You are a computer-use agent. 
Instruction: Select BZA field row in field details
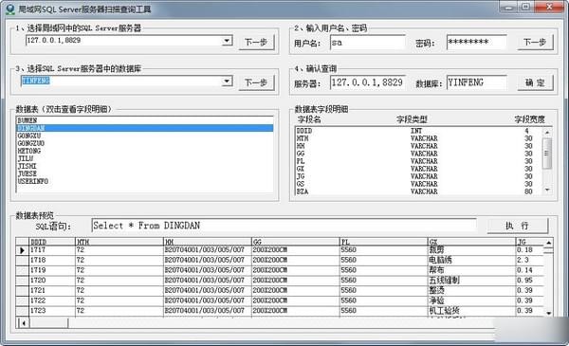tap(418, 191)
